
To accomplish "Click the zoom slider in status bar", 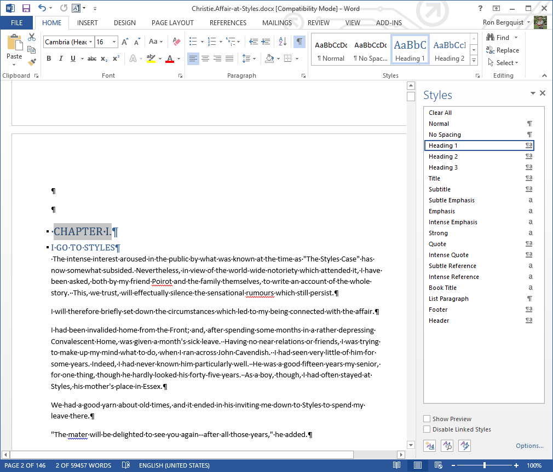I will (485, 465).
